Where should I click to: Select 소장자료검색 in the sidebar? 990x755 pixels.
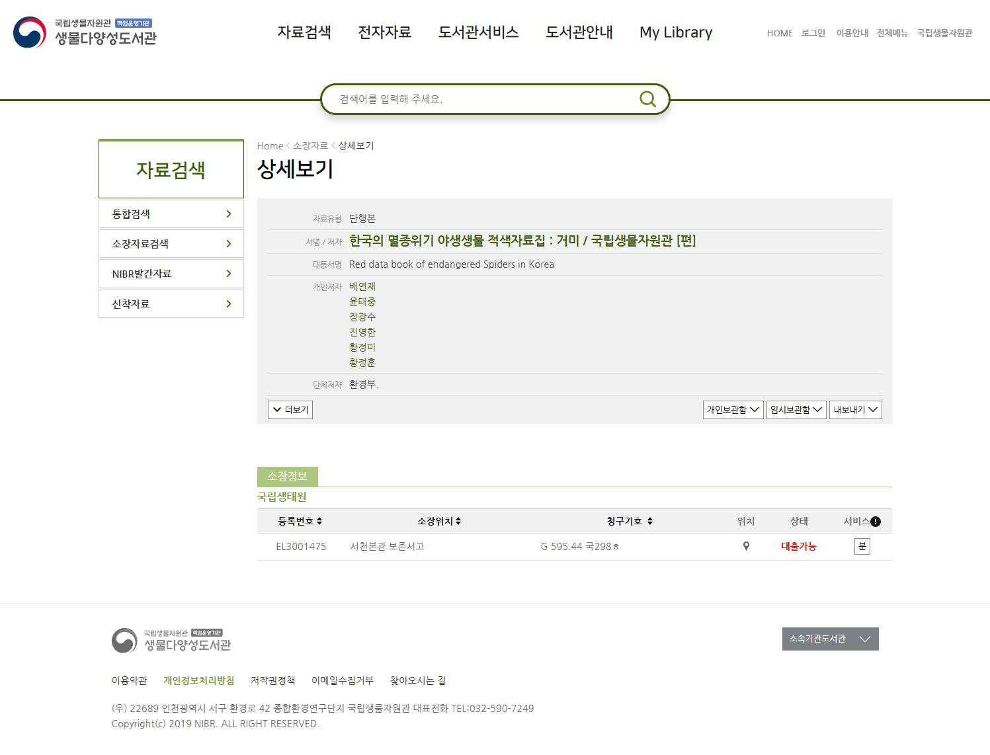[171, 244]
